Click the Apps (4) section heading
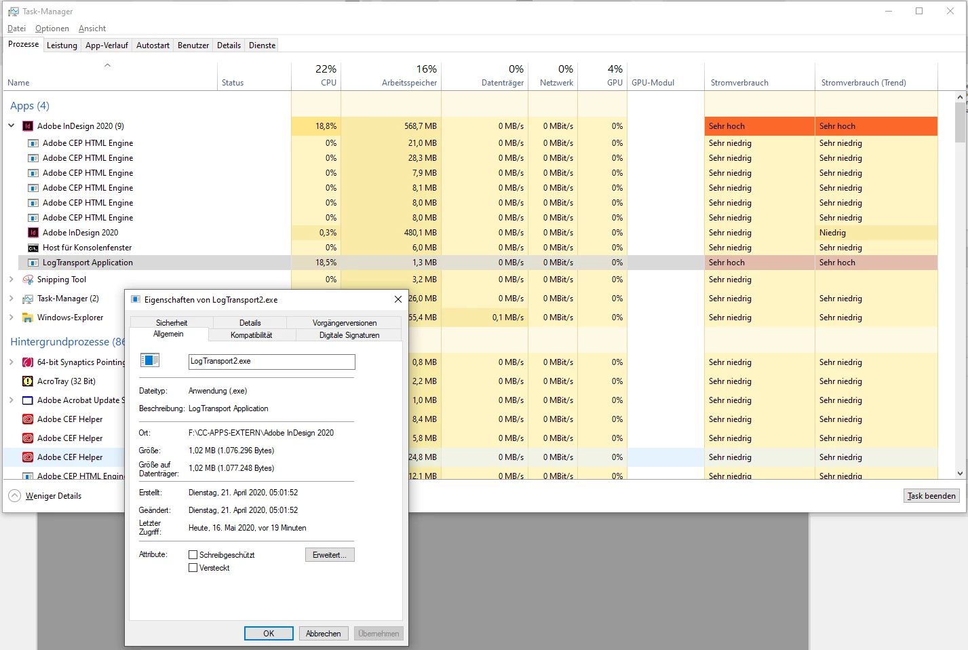Screen dimensions: 968x650 30,106
